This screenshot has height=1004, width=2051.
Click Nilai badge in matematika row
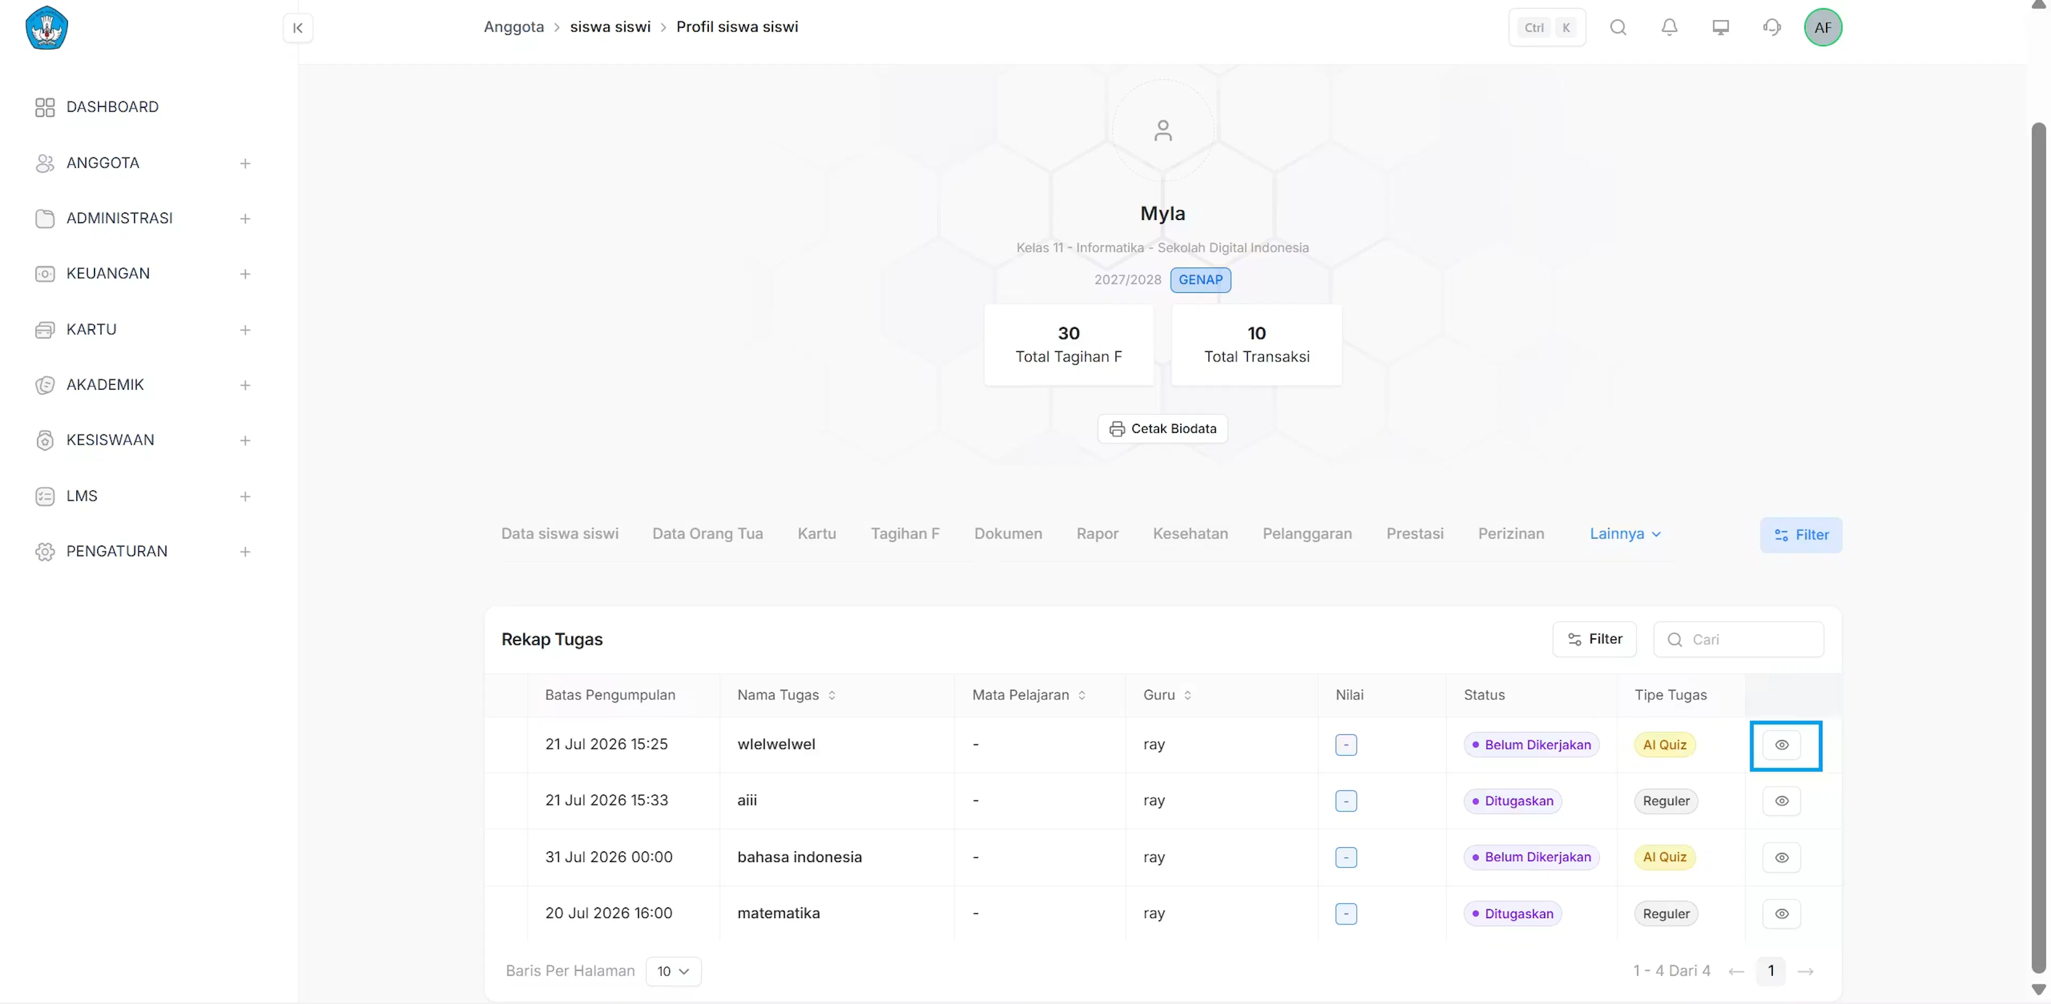[1345, 914]
